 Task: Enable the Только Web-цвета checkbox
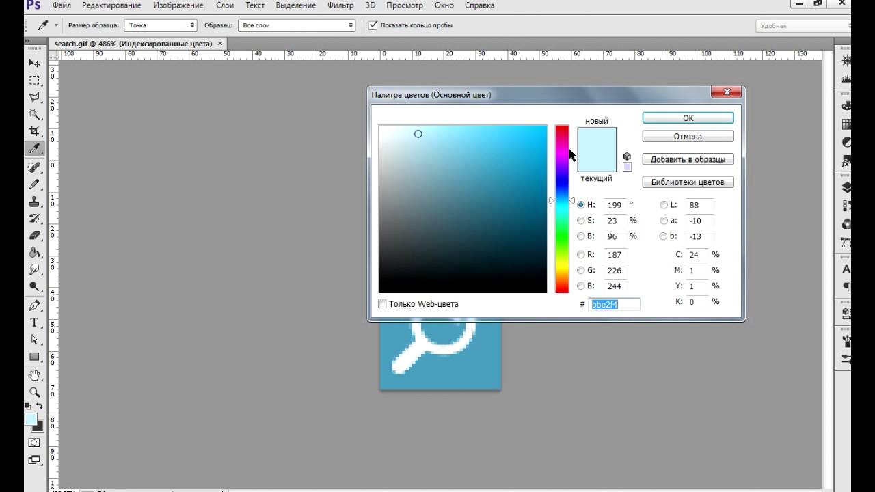(383, 304)
